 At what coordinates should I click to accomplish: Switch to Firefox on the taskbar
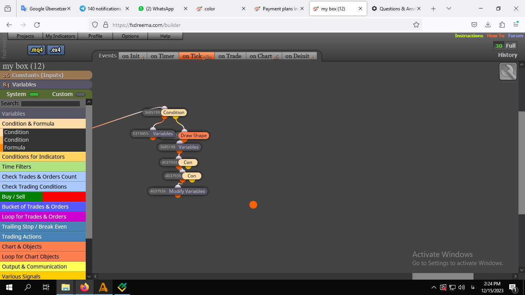84,287
